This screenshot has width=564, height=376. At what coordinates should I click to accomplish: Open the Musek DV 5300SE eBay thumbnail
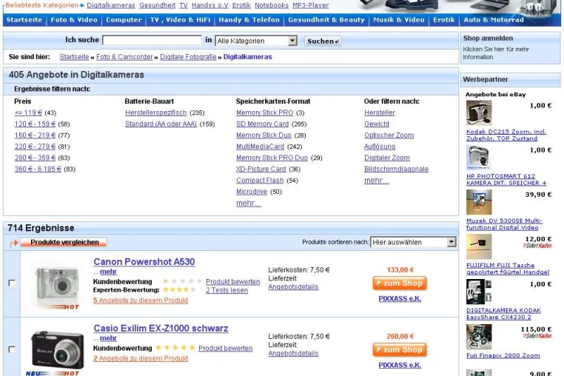[479, 202]
